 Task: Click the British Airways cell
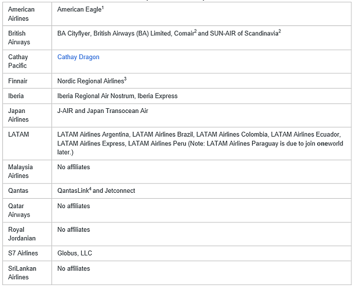tap(27, 38)
